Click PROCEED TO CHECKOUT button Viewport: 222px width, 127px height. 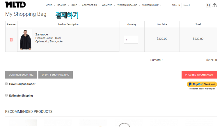point(199,75)
